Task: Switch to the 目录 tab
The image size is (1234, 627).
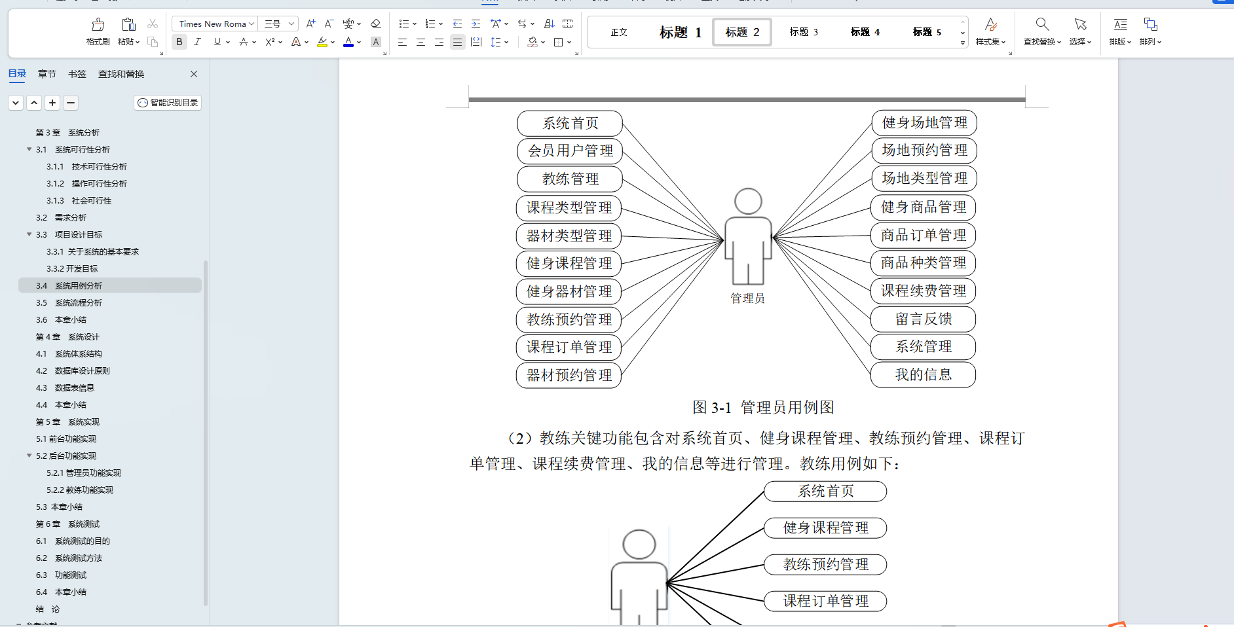Action: (x=17, y=73)
